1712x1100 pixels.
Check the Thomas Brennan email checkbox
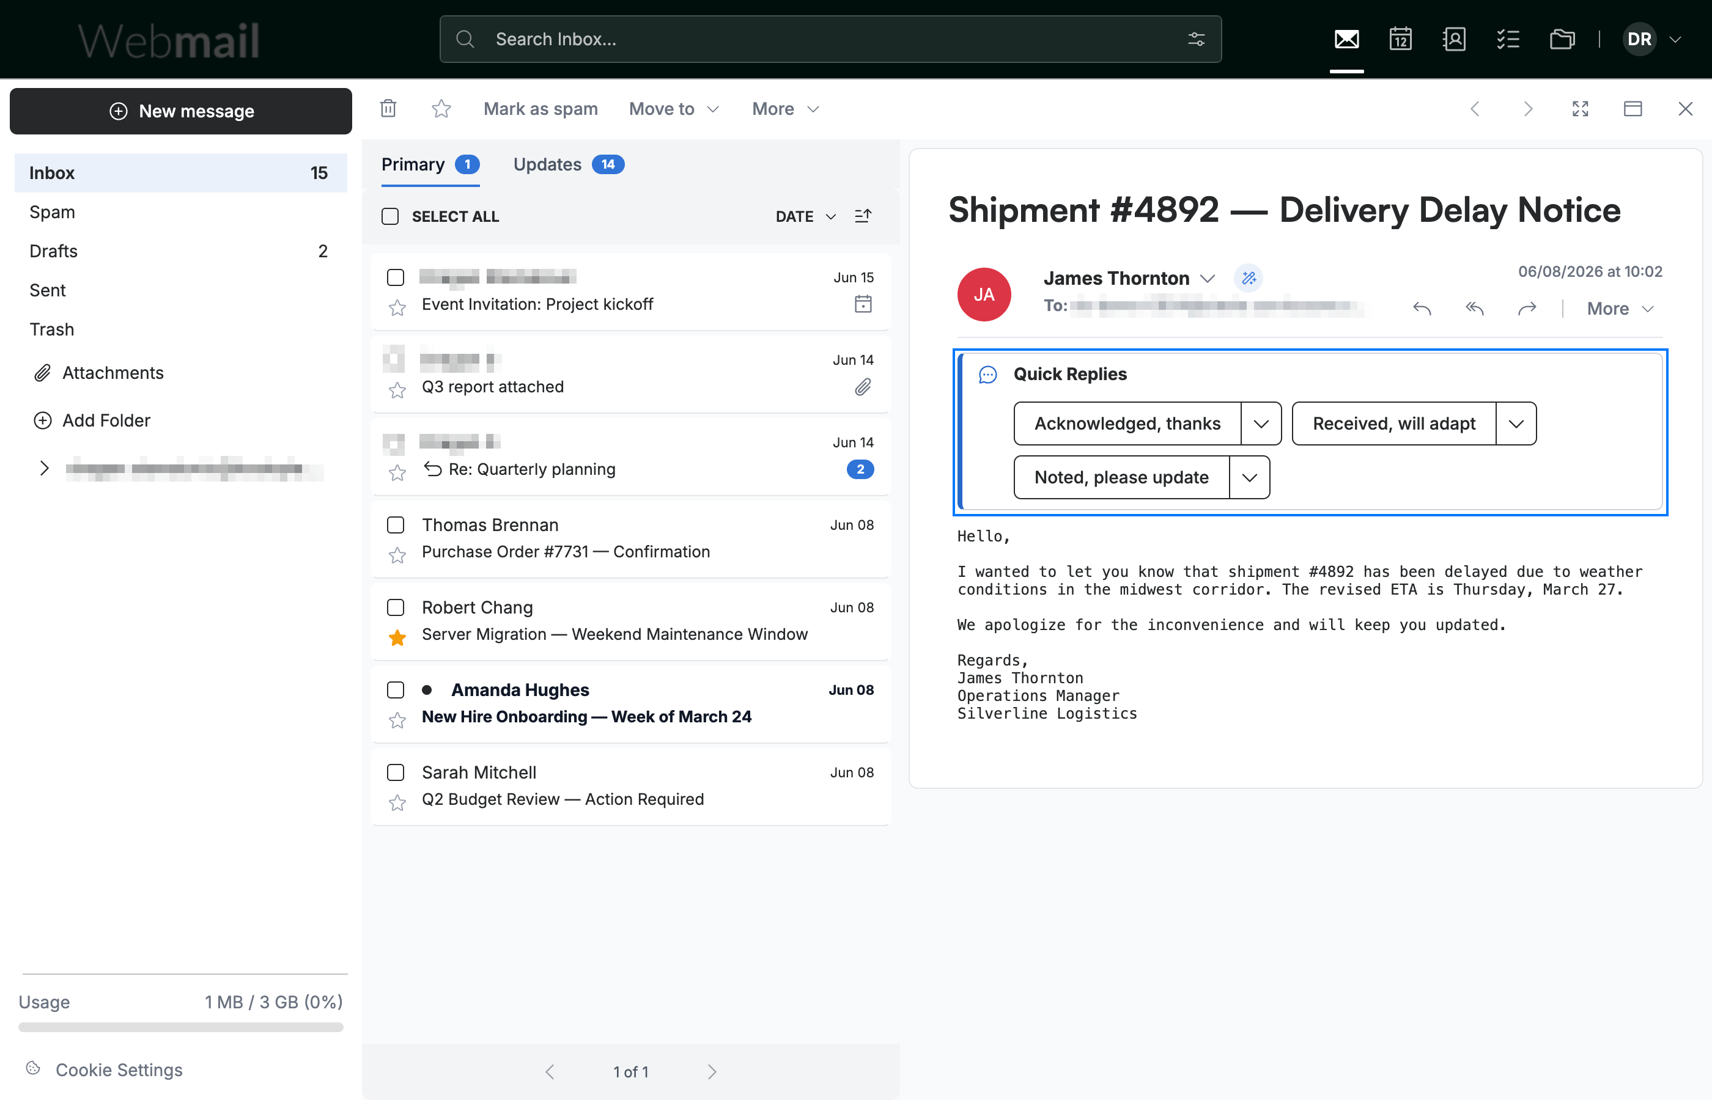(395, 525)
